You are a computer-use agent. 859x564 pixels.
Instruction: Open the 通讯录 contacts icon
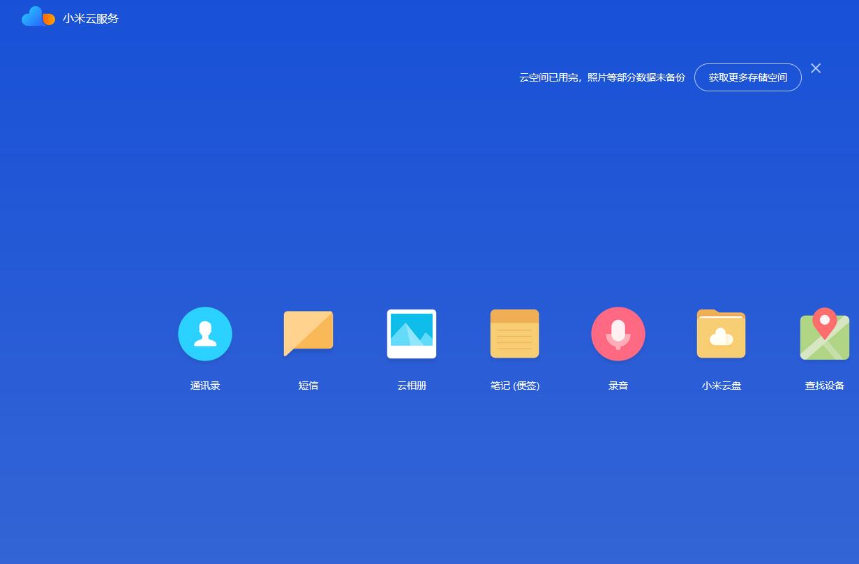[205, 334]
